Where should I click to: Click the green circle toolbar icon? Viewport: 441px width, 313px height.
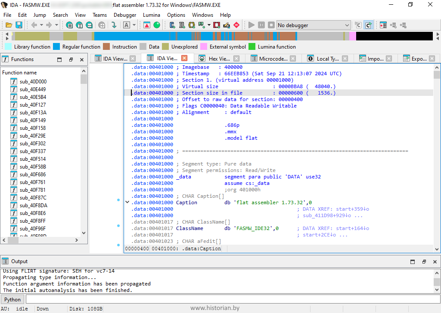click(x=157, y=25)
